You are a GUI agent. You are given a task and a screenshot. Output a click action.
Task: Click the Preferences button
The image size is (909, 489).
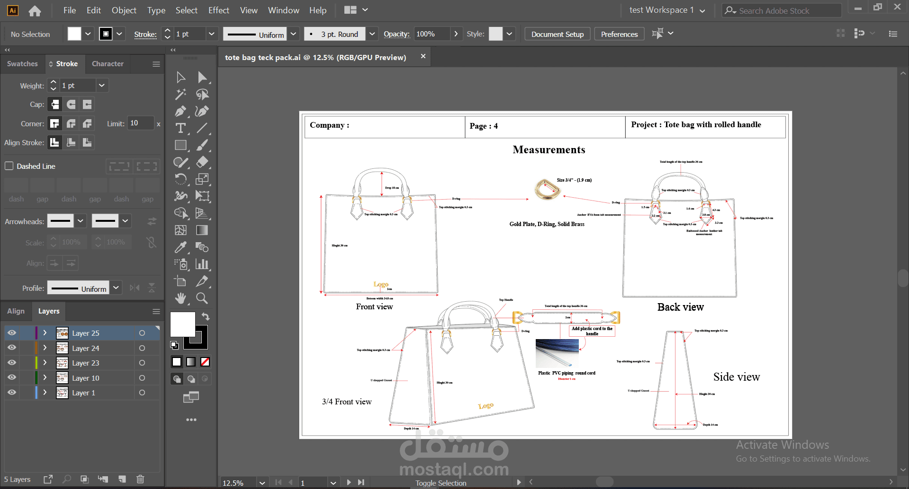(619, 34)
